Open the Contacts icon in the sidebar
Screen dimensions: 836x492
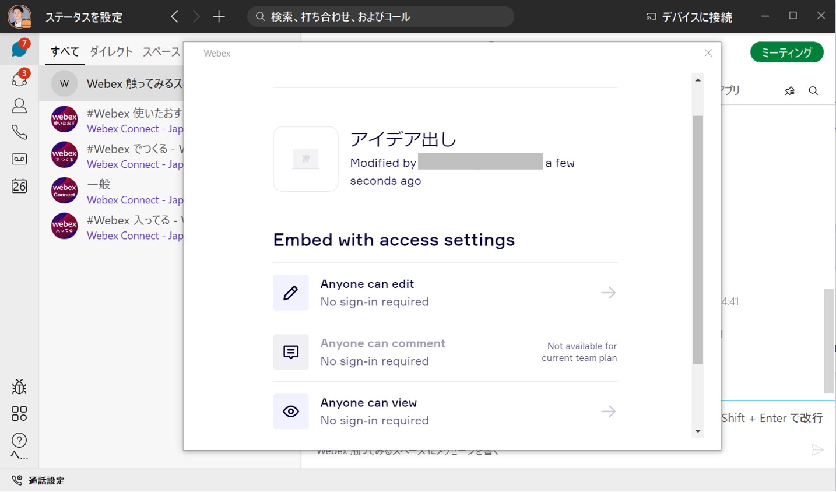(x=19, y=106)
